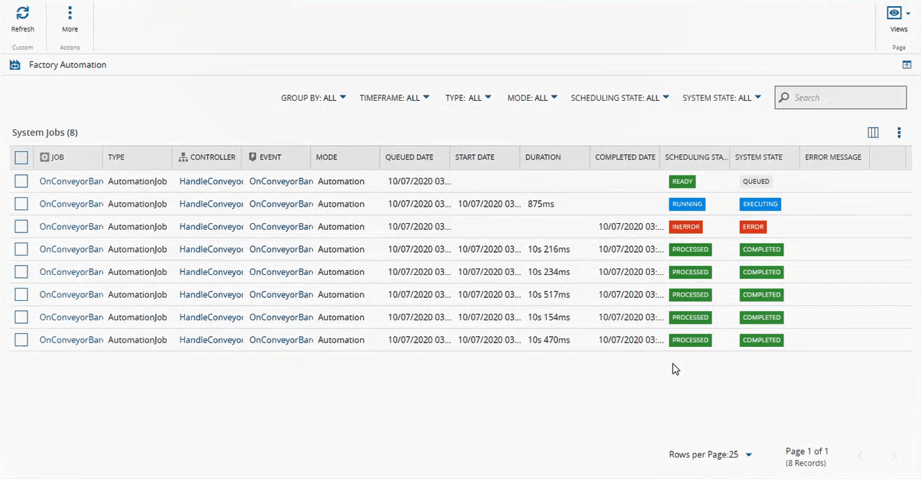The height and width of the screenshot is (479, 921).
Task: Click the expand panel icon beside Factory Automation
Action: [906, 65]
